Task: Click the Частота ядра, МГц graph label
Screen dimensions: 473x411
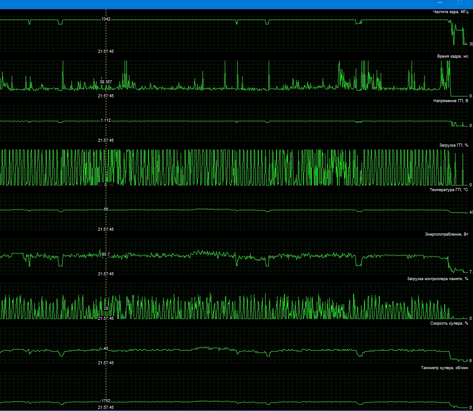Action: pyautogui.click(x=451, y=12)
